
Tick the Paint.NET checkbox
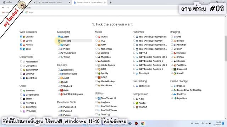pyautogui.click(x=172, y=45)
